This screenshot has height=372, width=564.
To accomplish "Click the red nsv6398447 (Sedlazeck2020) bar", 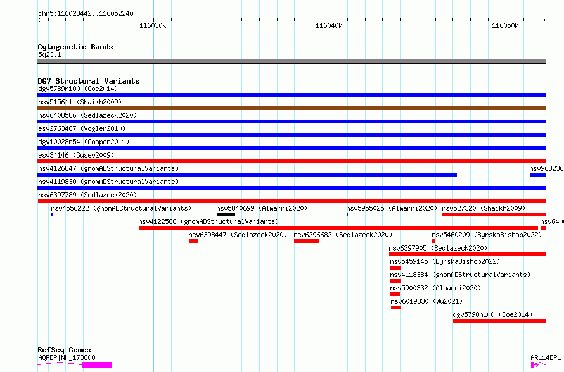I will pos(193,241).
